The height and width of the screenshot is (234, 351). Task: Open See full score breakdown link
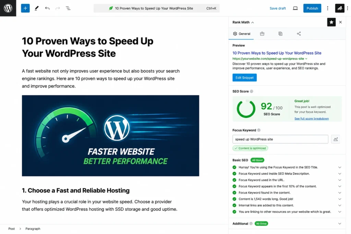311,119
